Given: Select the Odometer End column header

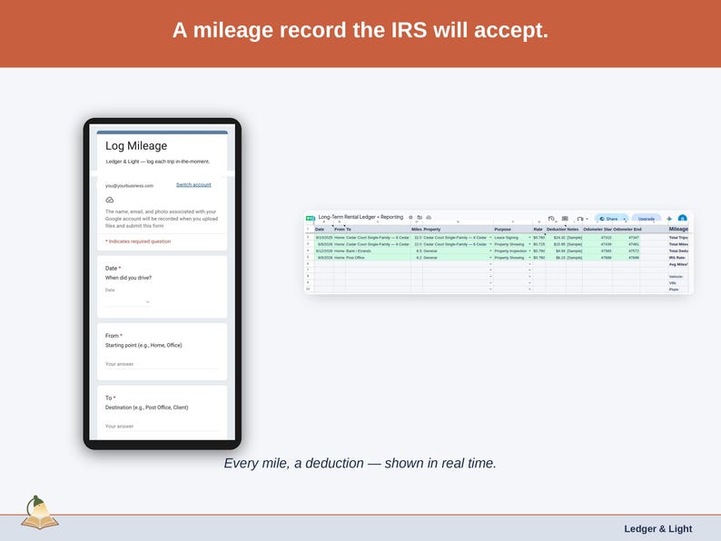Looking at the screenshot, I should pos(627,229).
